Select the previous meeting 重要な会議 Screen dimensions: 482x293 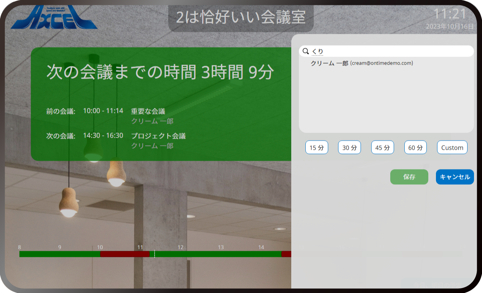tap(148, 111)
